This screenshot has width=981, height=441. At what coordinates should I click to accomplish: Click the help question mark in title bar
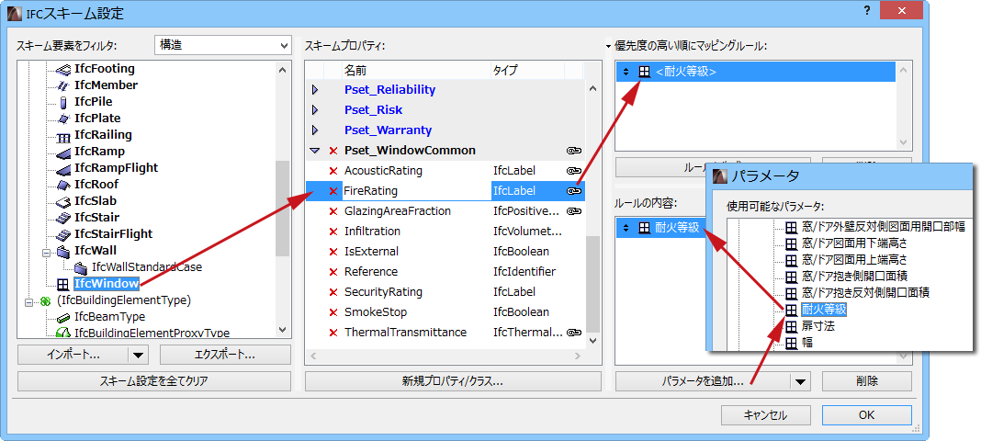[866, 11]
